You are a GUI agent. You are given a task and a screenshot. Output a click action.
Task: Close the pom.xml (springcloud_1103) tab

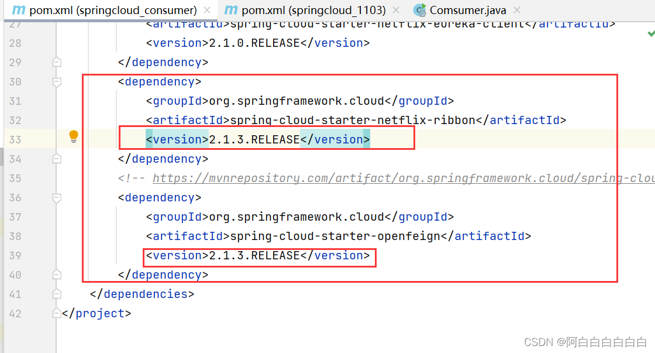click(x=396, y=10)
